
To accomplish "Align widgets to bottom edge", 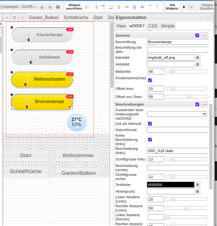I will pyautogui.click(x=111, y=7).
